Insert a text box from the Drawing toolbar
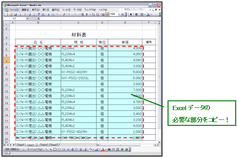237x158 pixels. (64, 149)
